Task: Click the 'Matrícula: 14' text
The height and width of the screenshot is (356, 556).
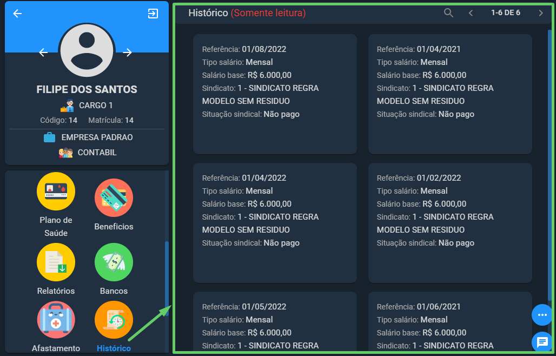Action: click(111, 120)
